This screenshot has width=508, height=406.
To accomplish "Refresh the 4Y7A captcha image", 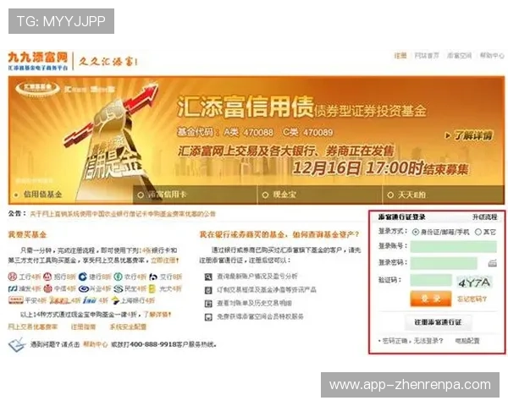I will click(x=475, y=283).
